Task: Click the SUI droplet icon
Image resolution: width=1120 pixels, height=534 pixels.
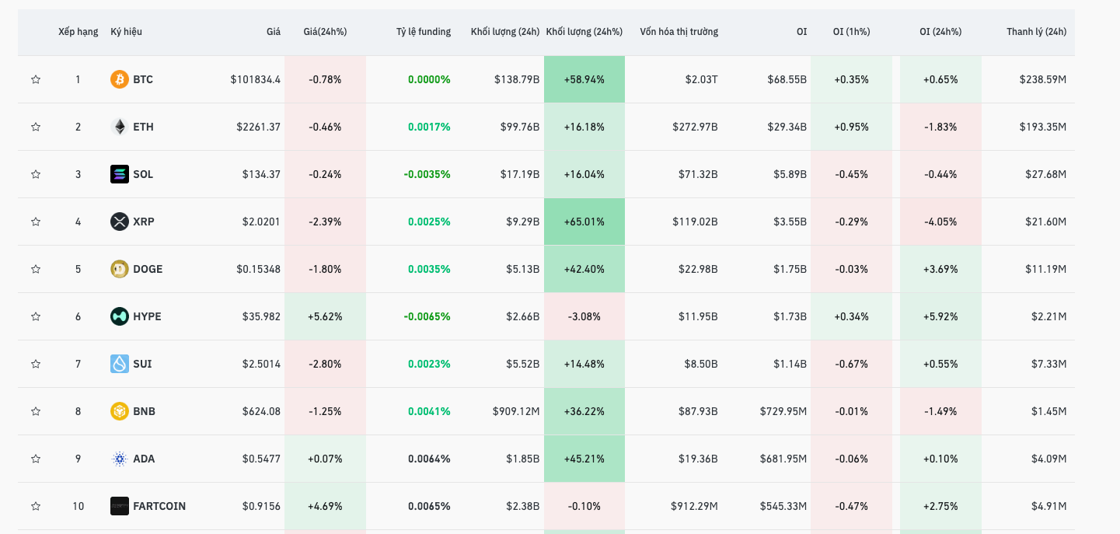Action: click(119, 364)
